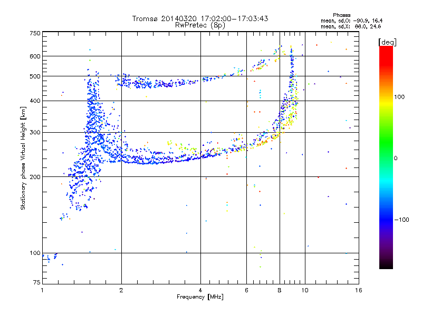Click the colorbar label "100"

click(x=399, y=97)
